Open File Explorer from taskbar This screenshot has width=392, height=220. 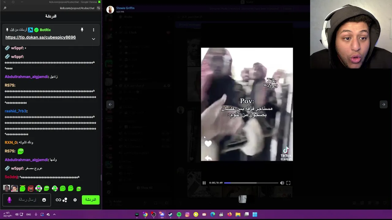point(238,215)
